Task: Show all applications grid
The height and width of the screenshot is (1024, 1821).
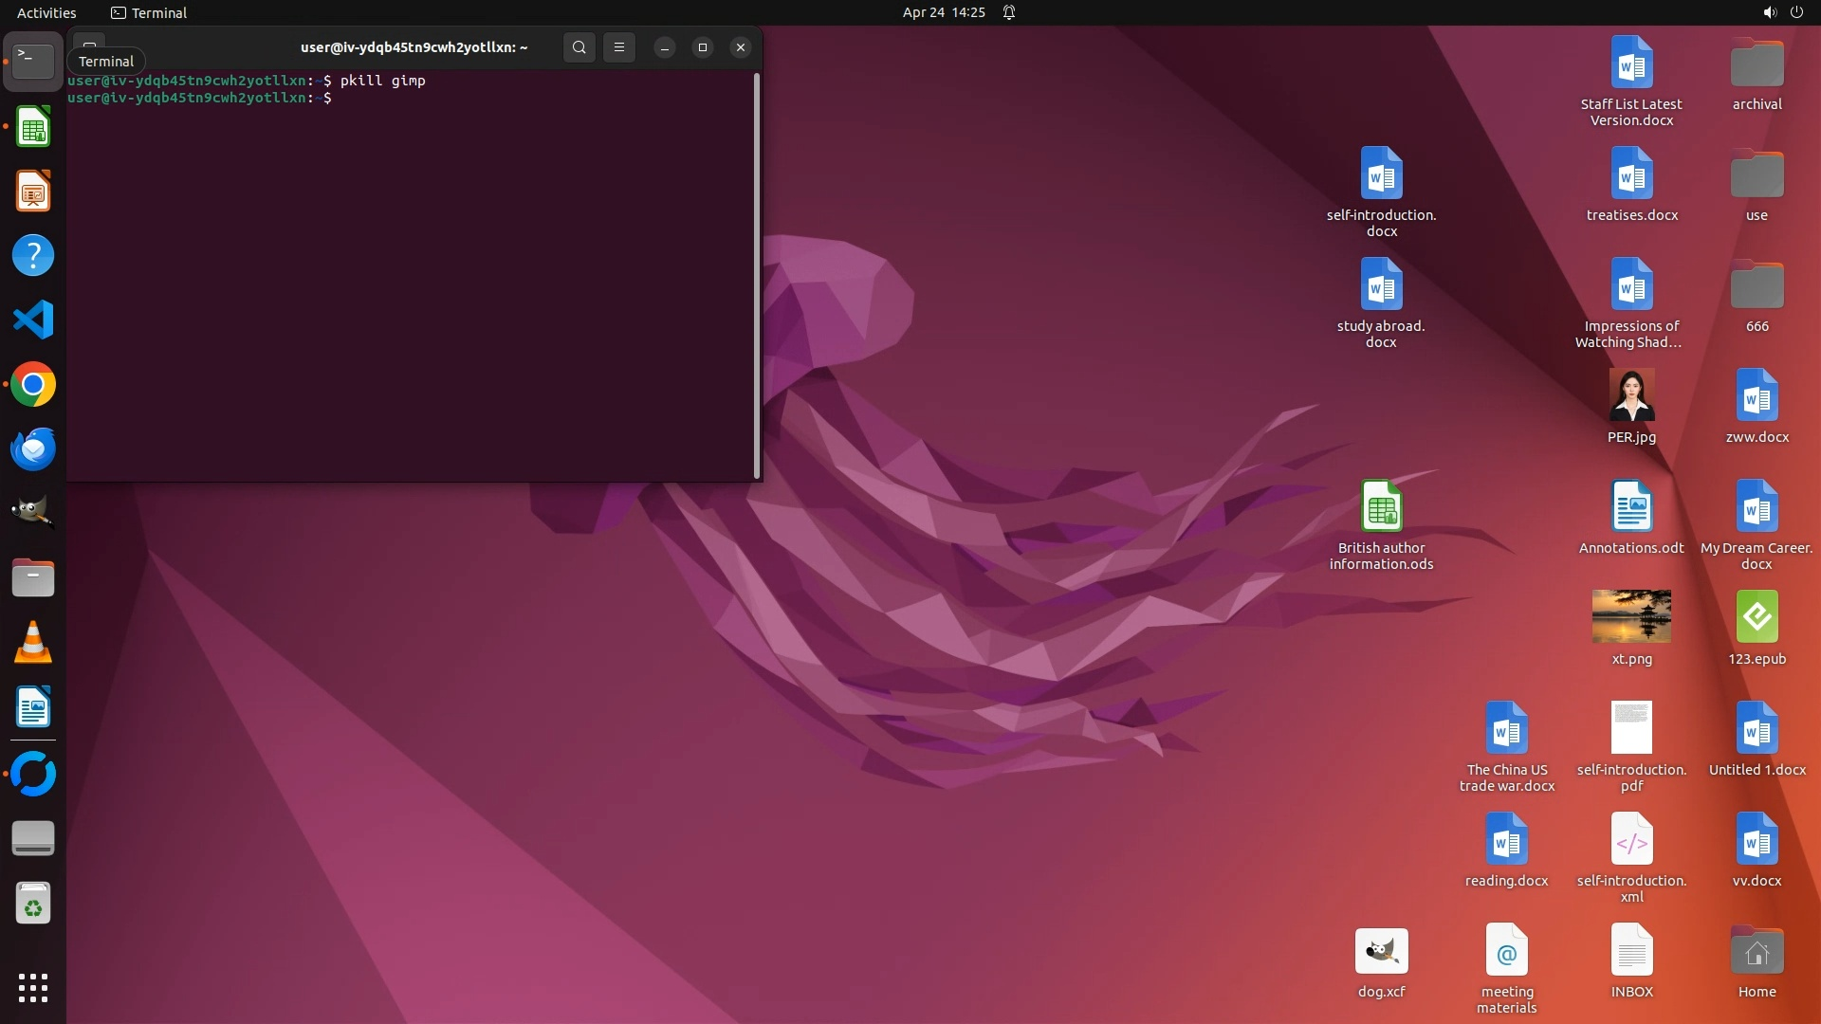Action: (x=33, y=988)
